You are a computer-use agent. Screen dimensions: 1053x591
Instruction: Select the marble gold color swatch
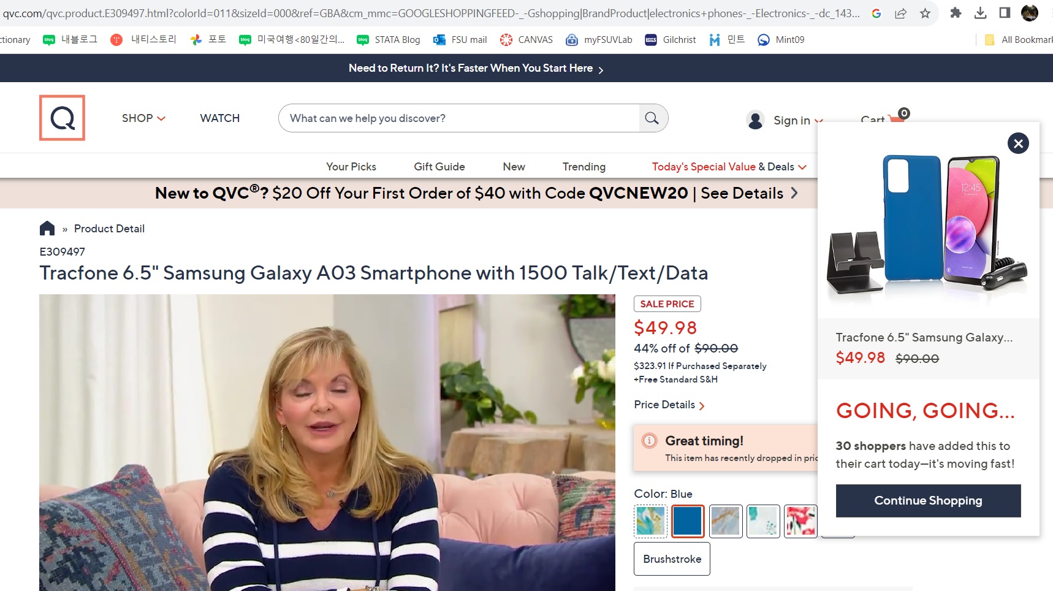[726, 521]
